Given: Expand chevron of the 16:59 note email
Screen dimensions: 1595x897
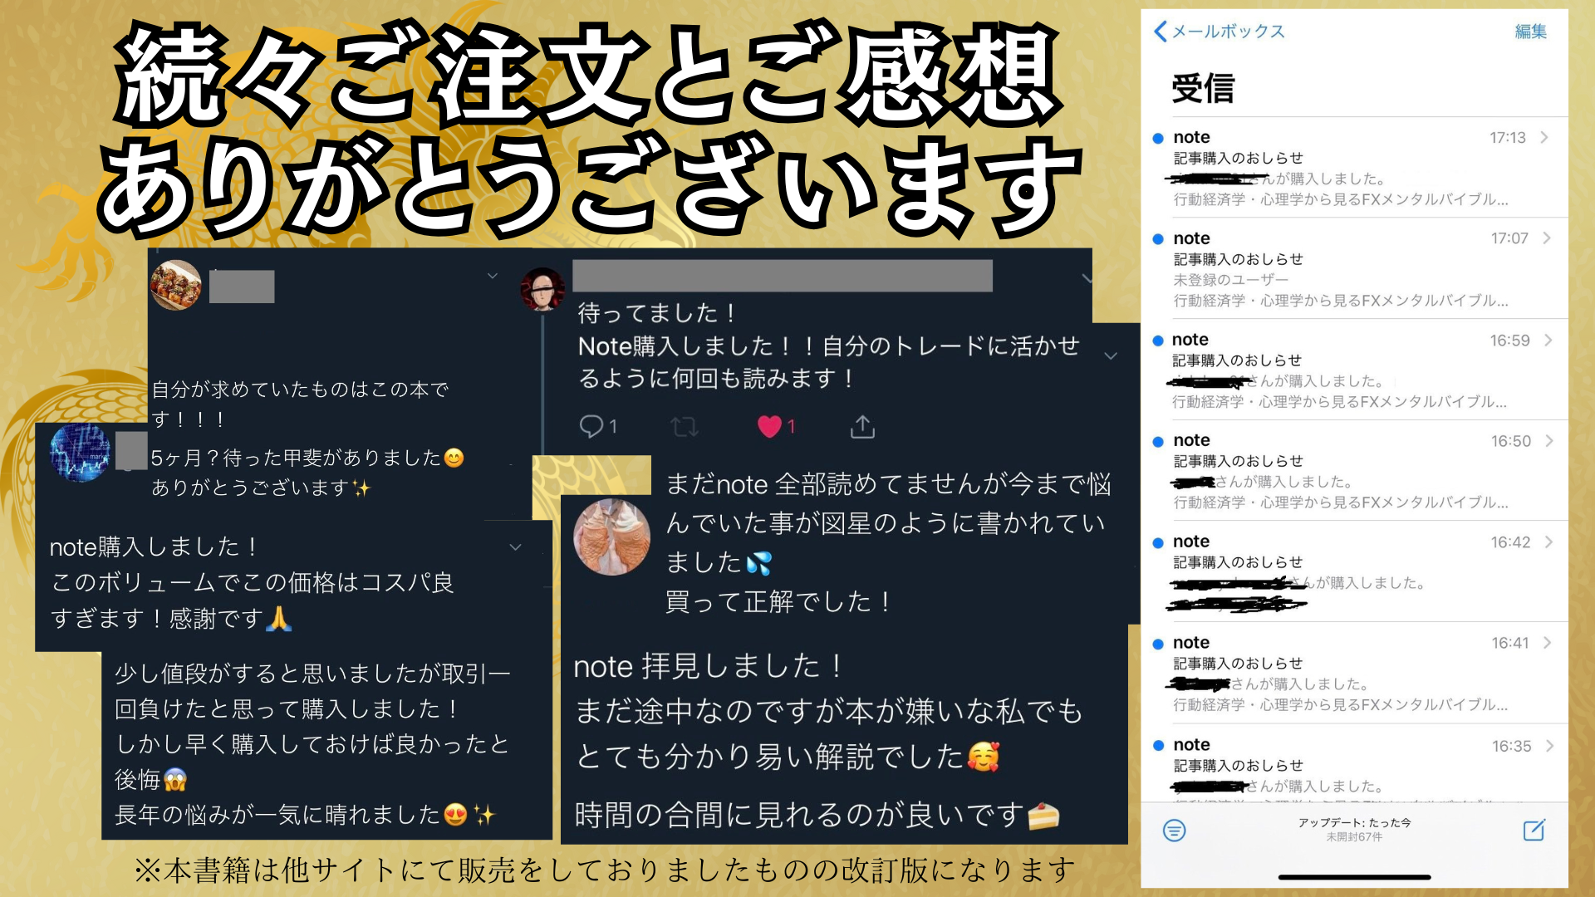Looking at the screenshot, I should pyautogui.click(x=1548, y=340).
